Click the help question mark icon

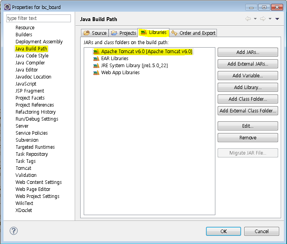(x=14, y=231)
